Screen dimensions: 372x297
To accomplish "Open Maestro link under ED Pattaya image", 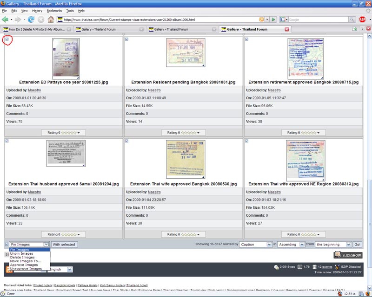I will 34,90.
